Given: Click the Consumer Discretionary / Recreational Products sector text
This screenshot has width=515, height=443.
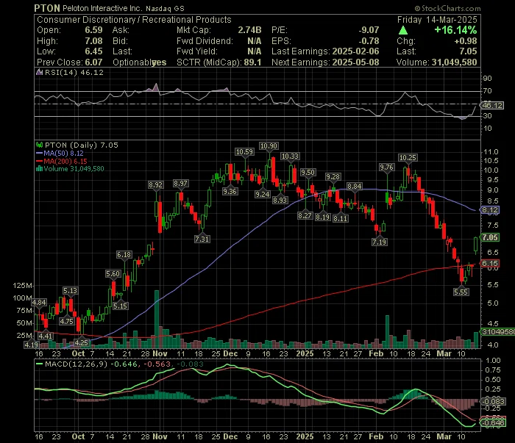Looking at the screenshot, I should coord(134,20).
